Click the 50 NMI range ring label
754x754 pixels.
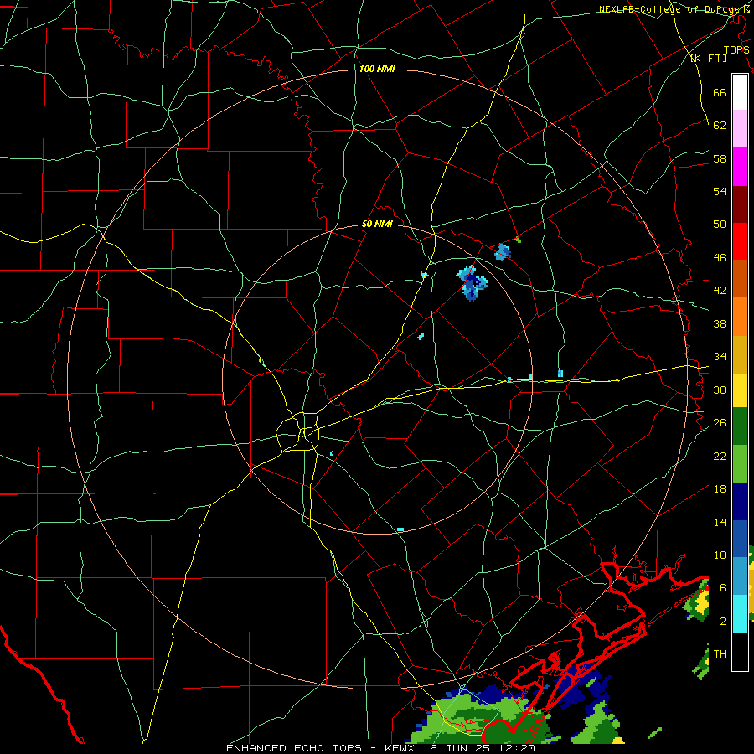pyautogui.click(x=377, y=224)
